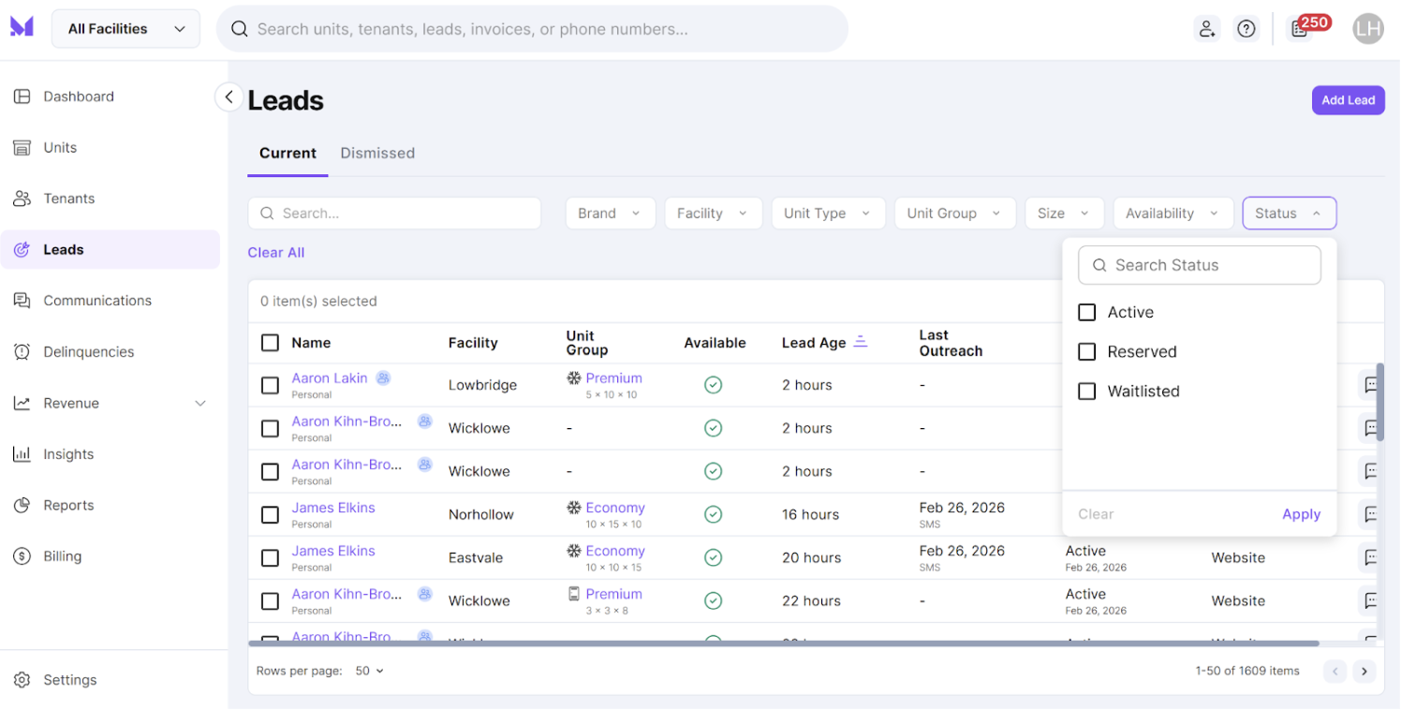Switch to the Dismissed tab

pos(377,153)
